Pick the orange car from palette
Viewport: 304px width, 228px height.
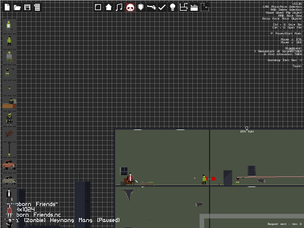point(9,165)
